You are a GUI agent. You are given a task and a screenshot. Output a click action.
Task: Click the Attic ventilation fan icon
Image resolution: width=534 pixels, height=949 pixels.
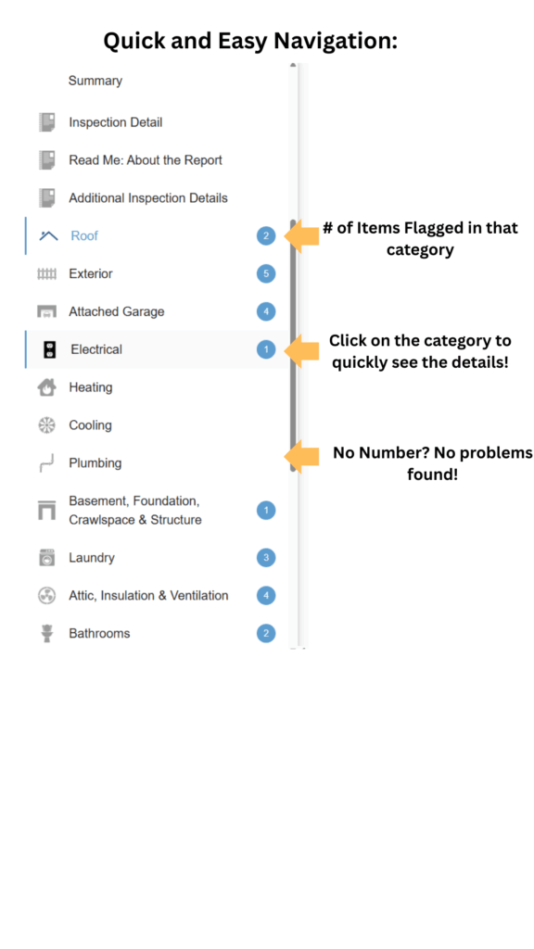pyautogui.click(x=46, y=596)
